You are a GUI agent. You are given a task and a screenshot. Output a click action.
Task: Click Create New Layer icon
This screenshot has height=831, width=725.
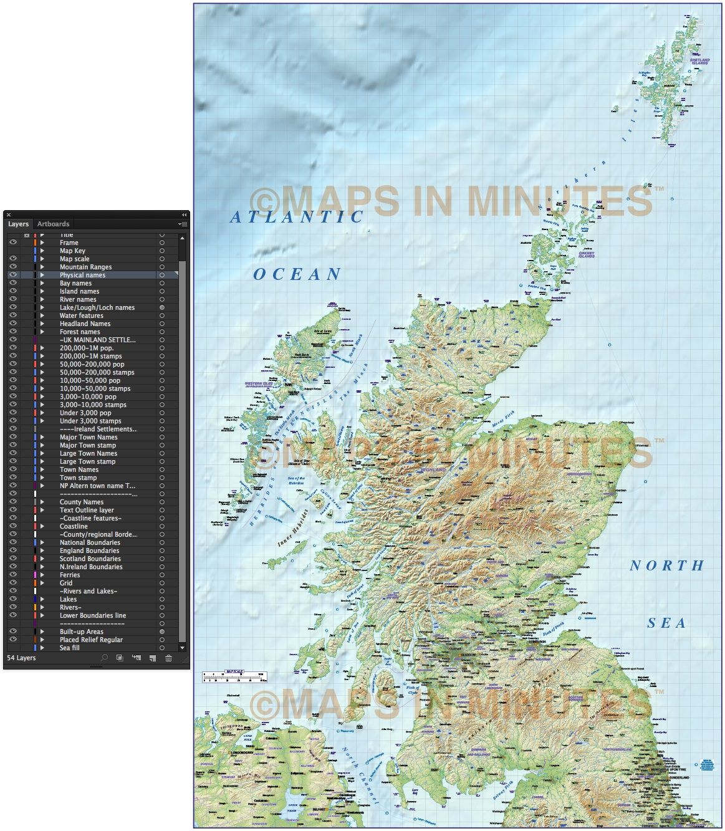coord(152,658)
